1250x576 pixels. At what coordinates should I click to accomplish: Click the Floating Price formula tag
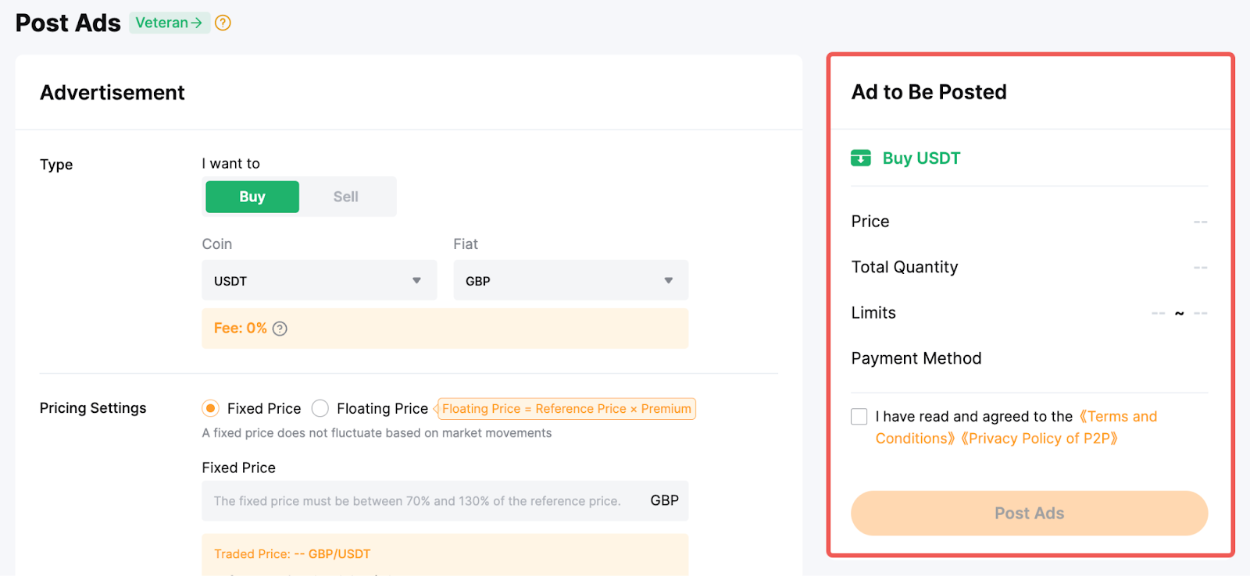tap(566, 409)
